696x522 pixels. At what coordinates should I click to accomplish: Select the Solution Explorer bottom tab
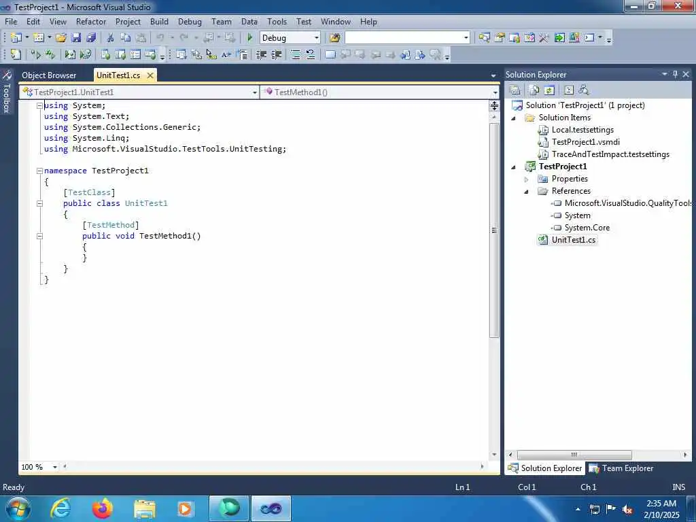click(x=545, y=468)
